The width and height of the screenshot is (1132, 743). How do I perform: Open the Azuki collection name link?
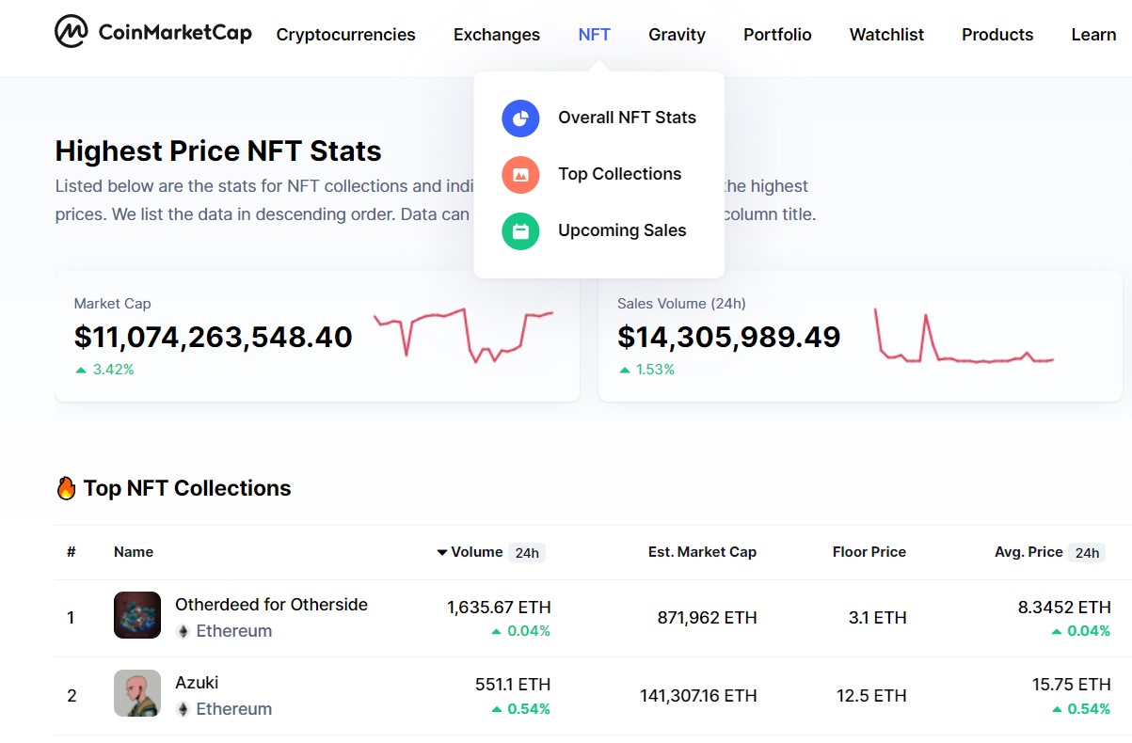pos(197,683)
